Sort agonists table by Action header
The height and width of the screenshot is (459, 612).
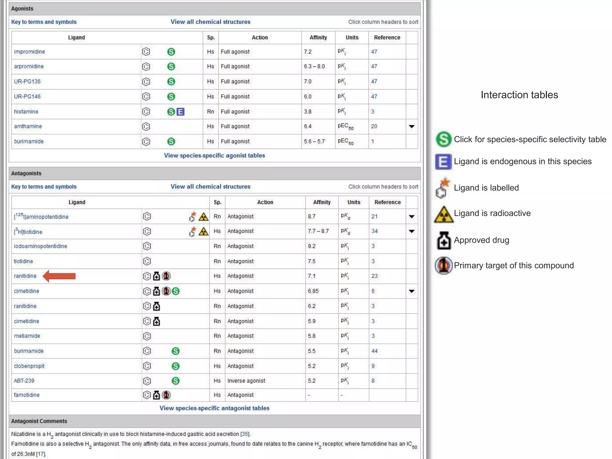click(x=260, y=38)
